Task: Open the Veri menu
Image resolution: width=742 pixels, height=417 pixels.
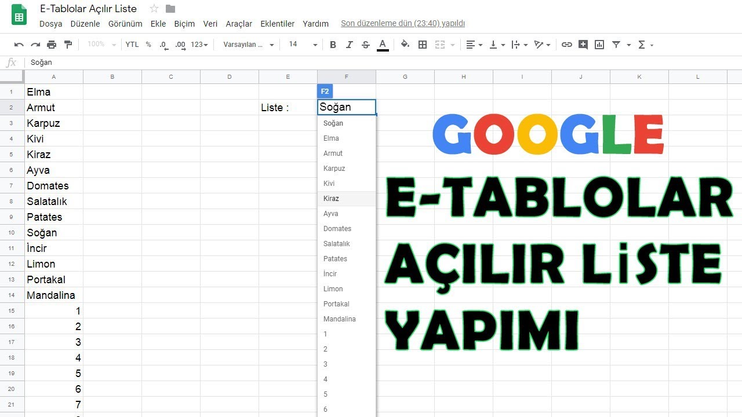Action: point(210,24)
